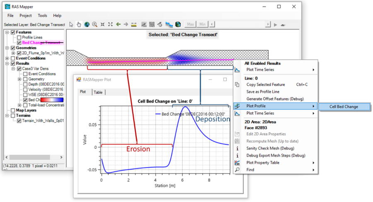Click the globe full-extent icon
373x202 pixels.
coord(87,24)
